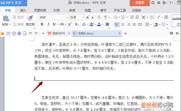Cut selection with scissors icon
This screenshot has height=111, width=181.
pyautogui.click(x=14, y=17)
